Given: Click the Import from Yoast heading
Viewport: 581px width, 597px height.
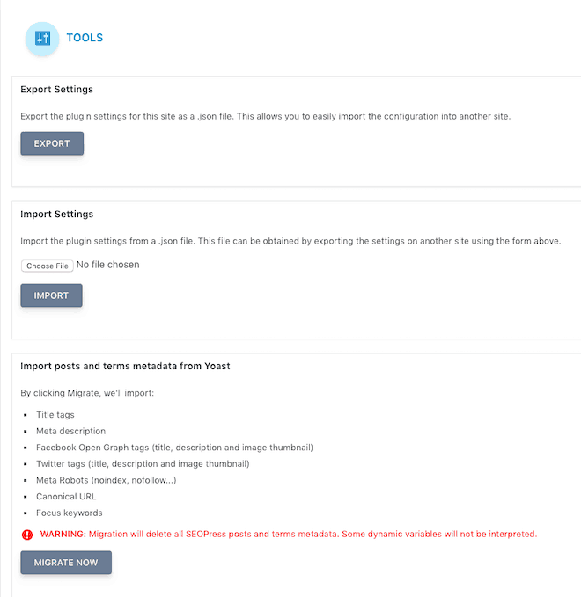Looking at the screenshot, I should click(x=125, y=366).
